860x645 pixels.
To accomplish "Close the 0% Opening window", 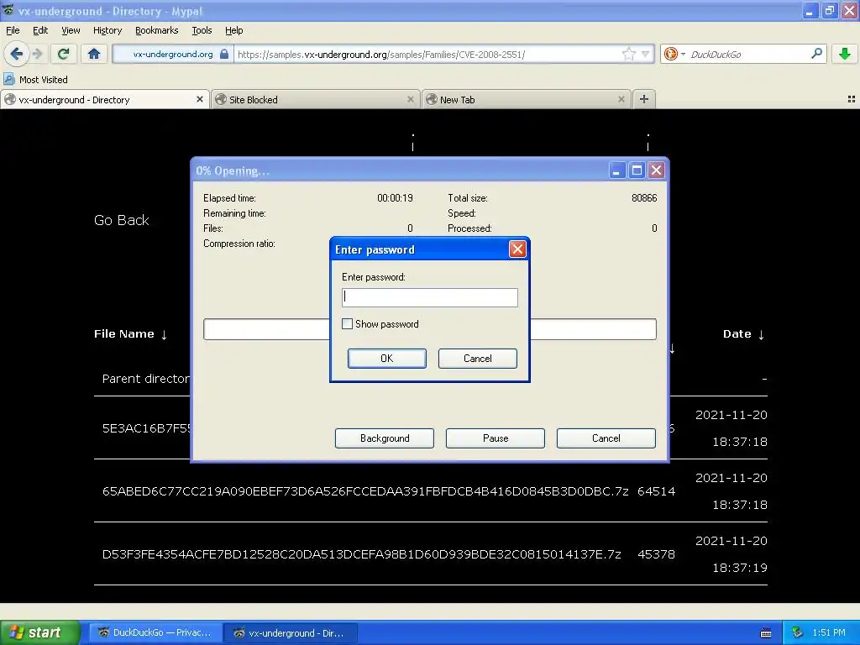I will 656,170.
